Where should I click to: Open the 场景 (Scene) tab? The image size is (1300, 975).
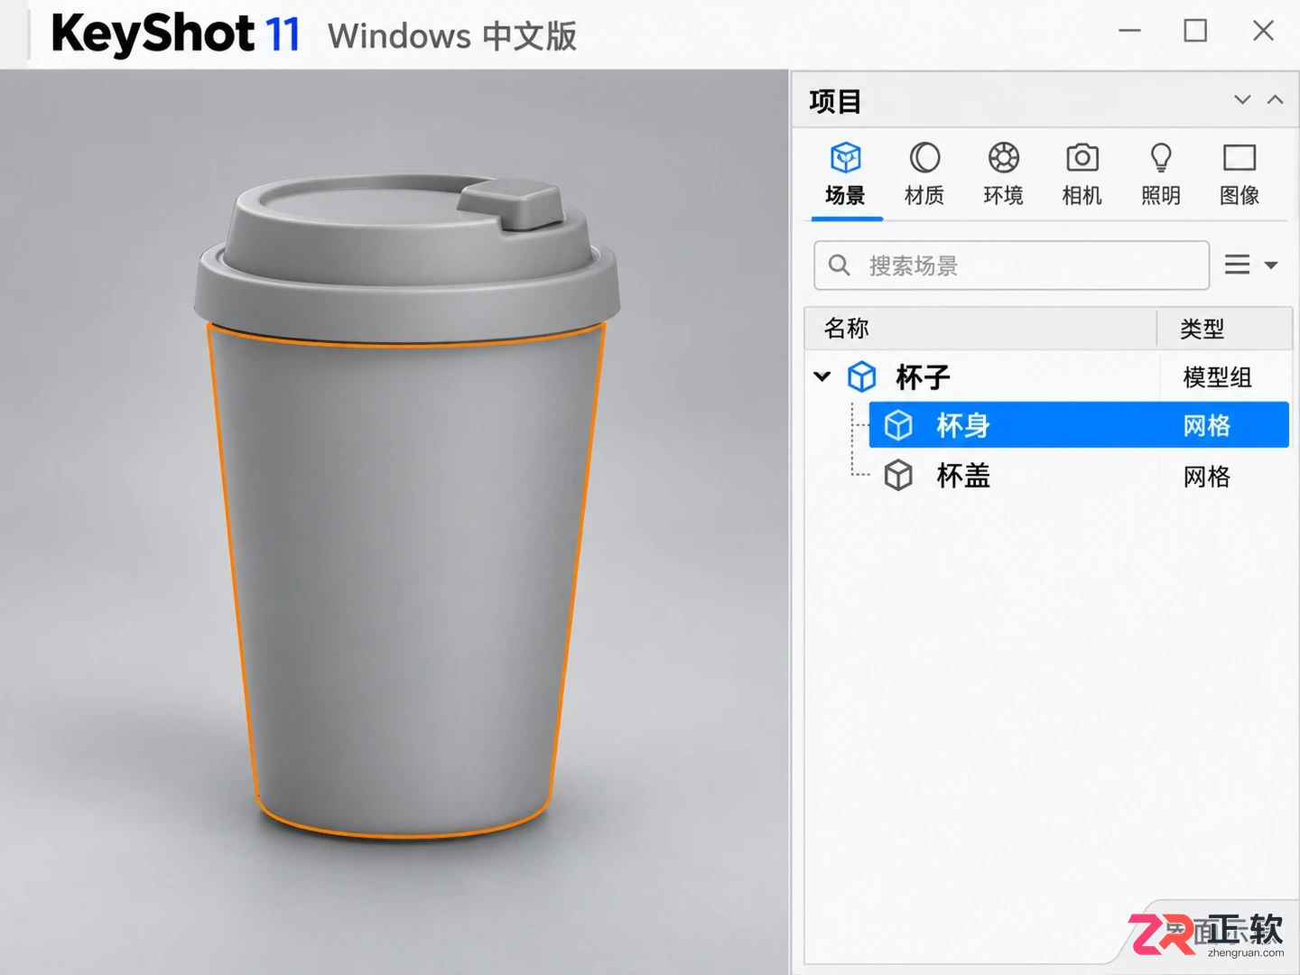(845, 174)
